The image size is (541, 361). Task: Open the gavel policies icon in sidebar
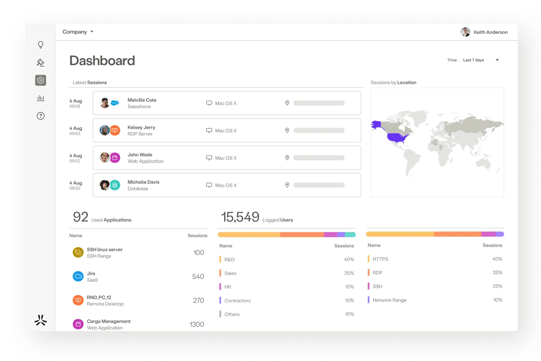41,62
